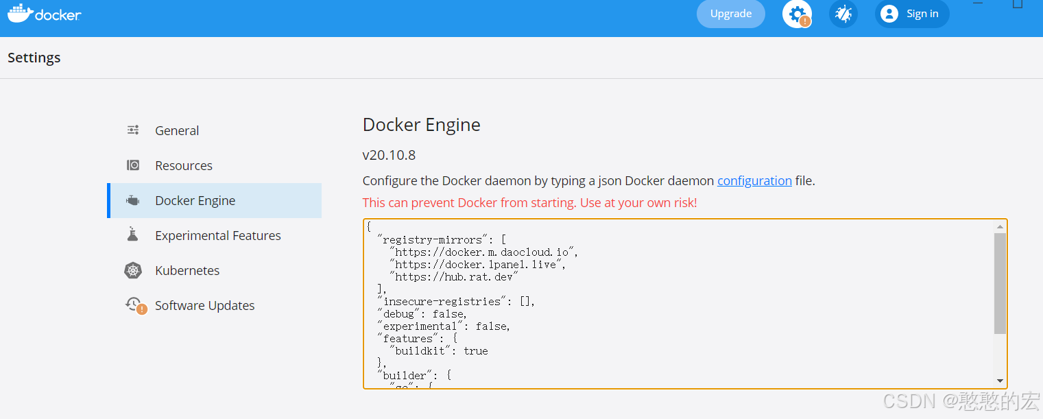Open the Kubernetes settings tab
This screenshot has height=419, width=1043.
tap(214, 270)
